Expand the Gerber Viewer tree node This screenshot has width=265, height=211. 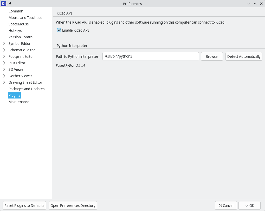click(4, 76)
